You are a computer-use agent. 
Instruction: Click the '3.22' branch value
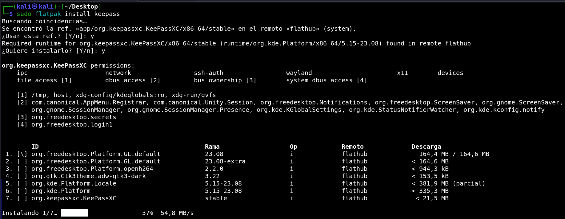click(x=212, y=176)
